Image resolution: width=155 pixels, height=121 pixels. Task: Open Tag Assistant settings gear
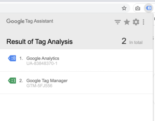click(136, 22)
